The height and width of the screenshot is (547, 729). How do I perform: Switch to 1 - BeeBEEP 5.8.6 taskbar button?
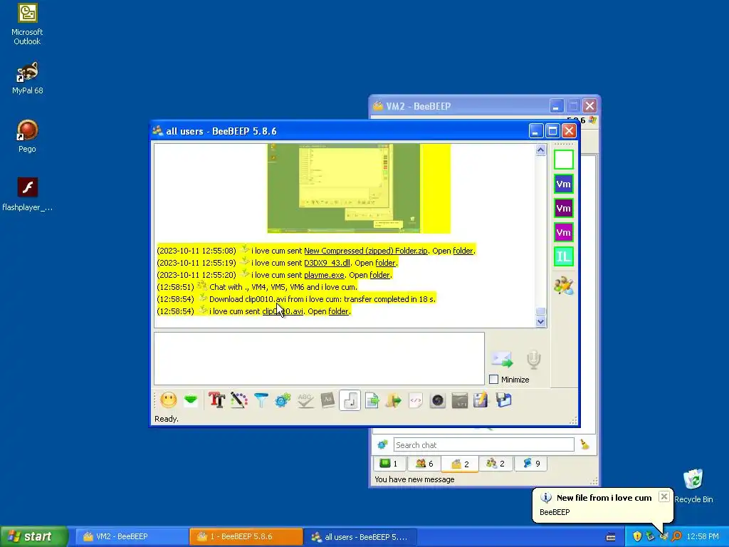(x=246, y=537)
